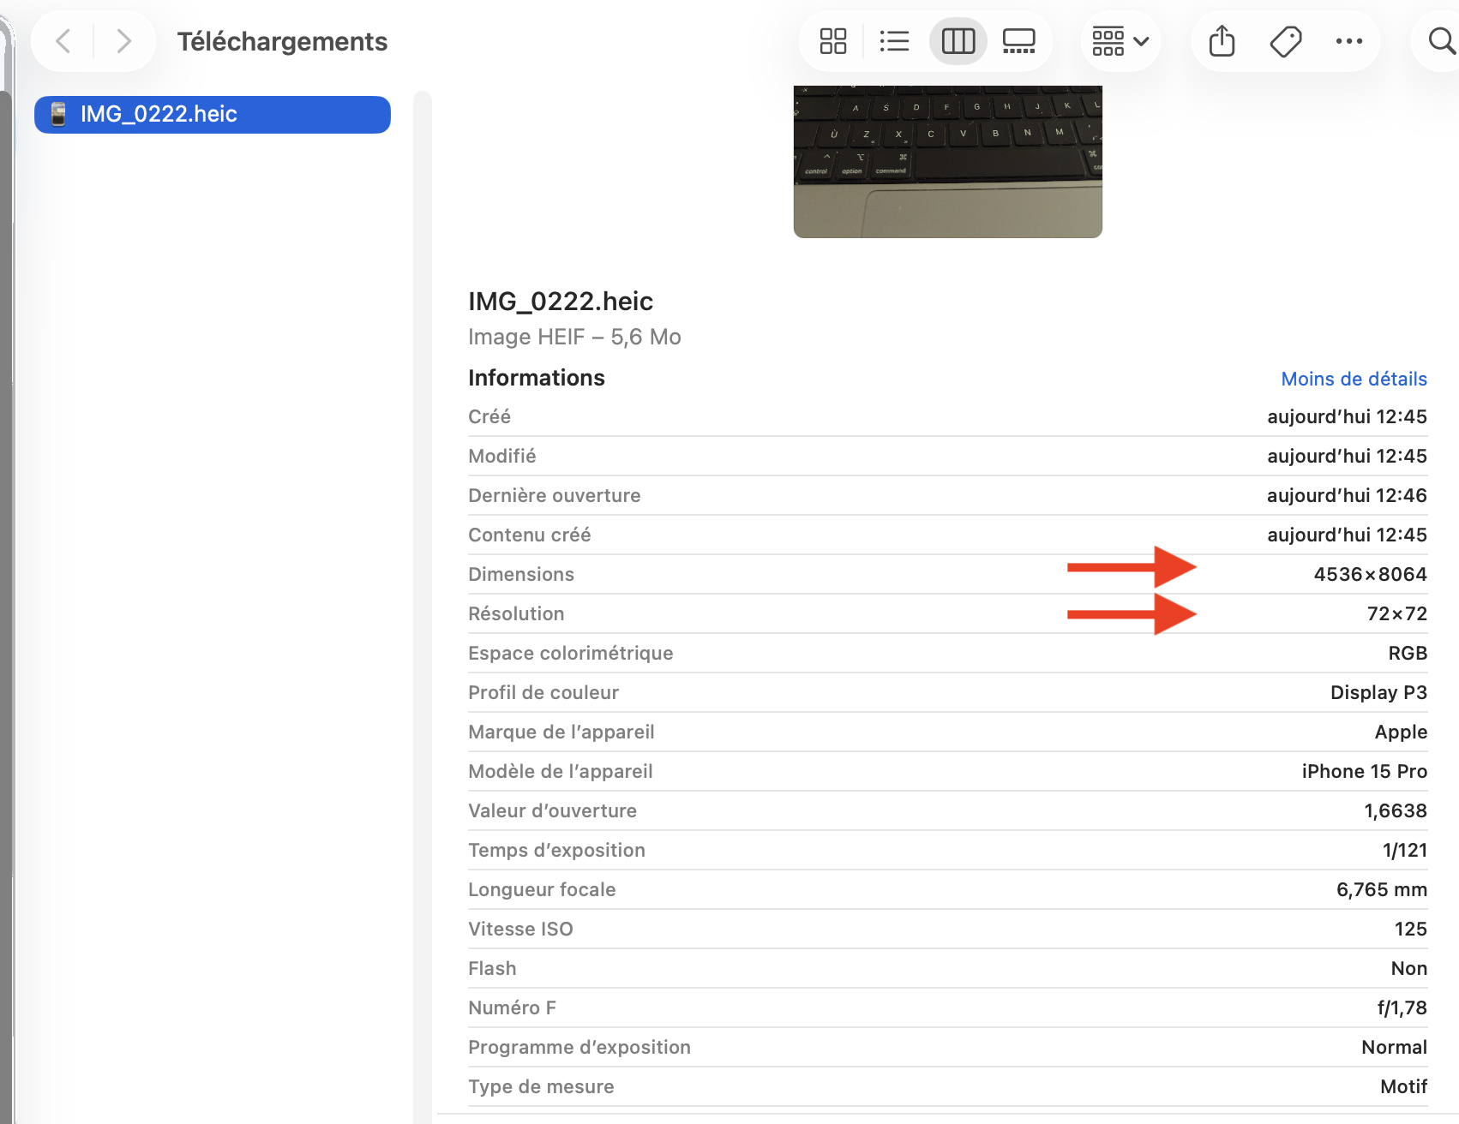The height and width of the screenshot is (1124, 1459).
Task: Click the Espace colorimétrique label
Action: coord(571,653)
